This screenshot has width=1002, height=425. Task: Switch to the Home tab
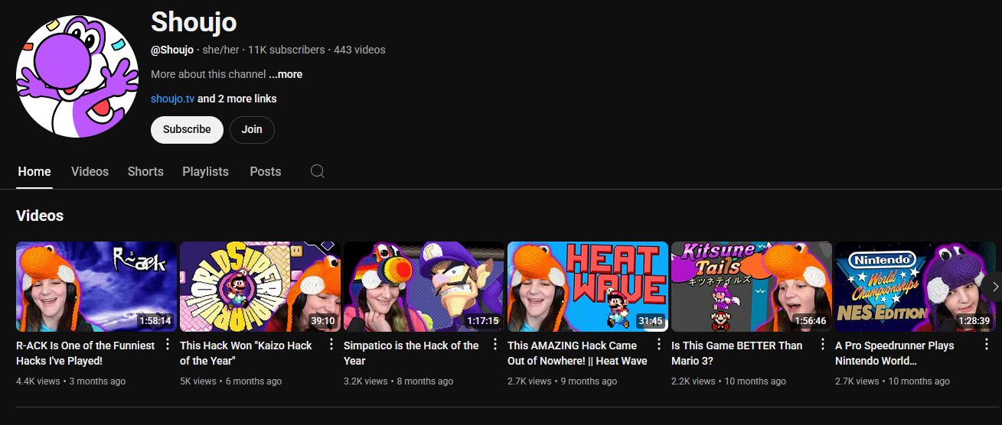[34, 171]
